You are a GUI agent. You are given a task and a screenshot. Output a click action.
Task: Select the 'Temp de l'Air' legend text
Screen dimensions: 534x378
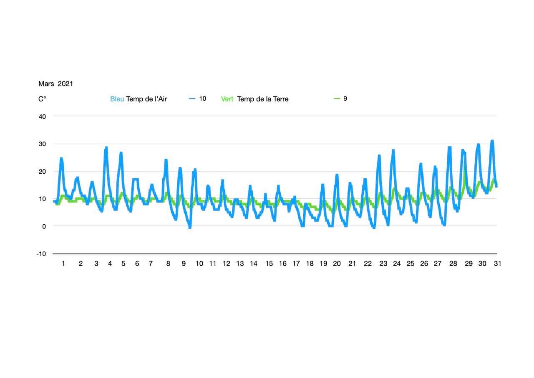146,99
